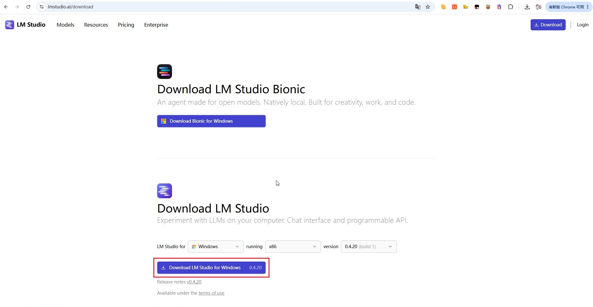
Task: Click the LM Studio Bionic app icon
Action: (165, 72)
